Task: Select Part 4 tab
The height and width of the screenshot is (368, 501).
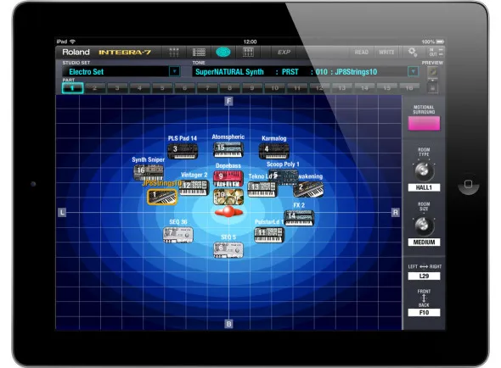Action: click(x=139, y=88)
